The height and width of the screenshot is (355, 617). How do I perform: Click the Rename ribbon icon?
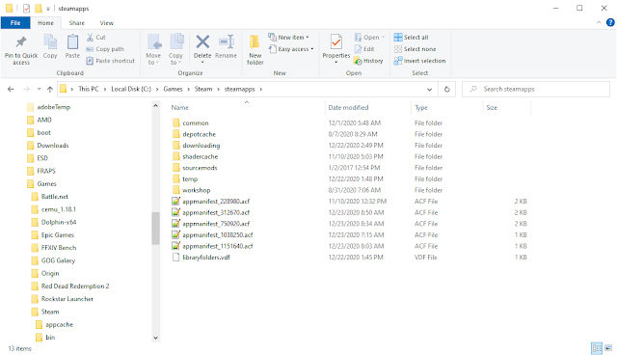click(x=227, y=41)
